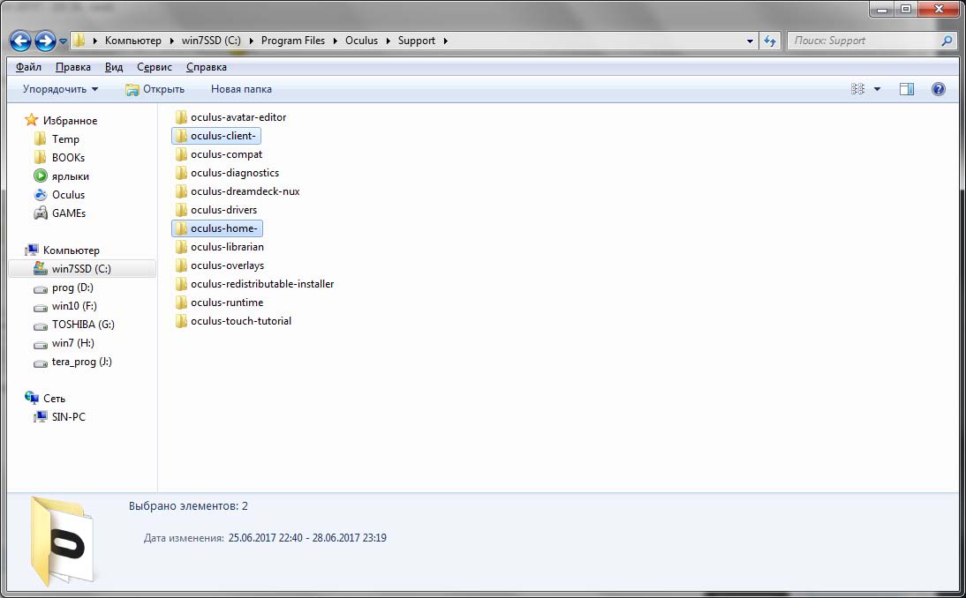The image size is (966, 598).
Task: Click the Открыть toolbar button
Action: click(x=155, y=89)
